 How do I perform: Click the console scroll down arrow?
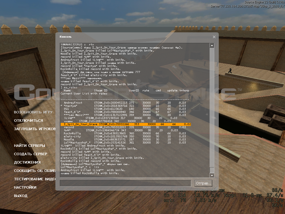click(x=212, y=176)
